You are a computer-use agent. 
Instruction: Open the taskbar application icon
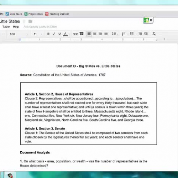[x=10, y=175]
